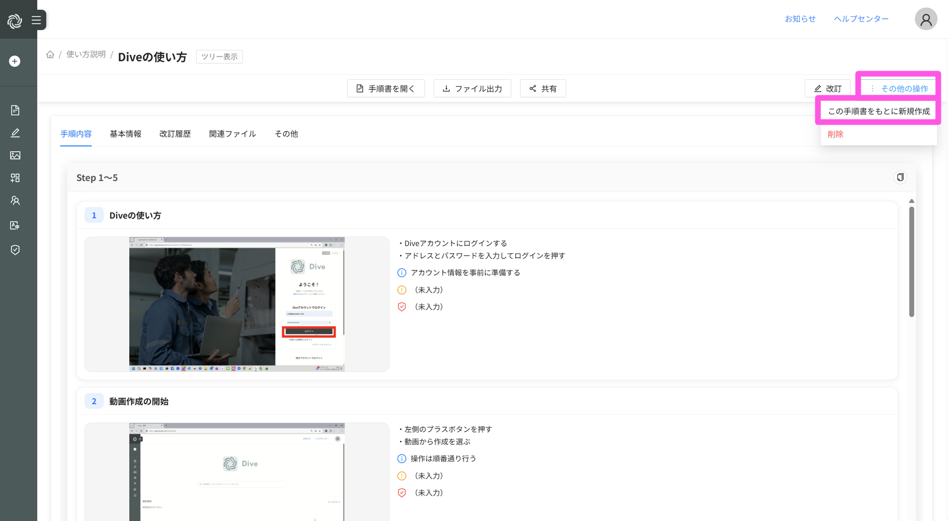Expand the その他の操作 dropdown

899,89
